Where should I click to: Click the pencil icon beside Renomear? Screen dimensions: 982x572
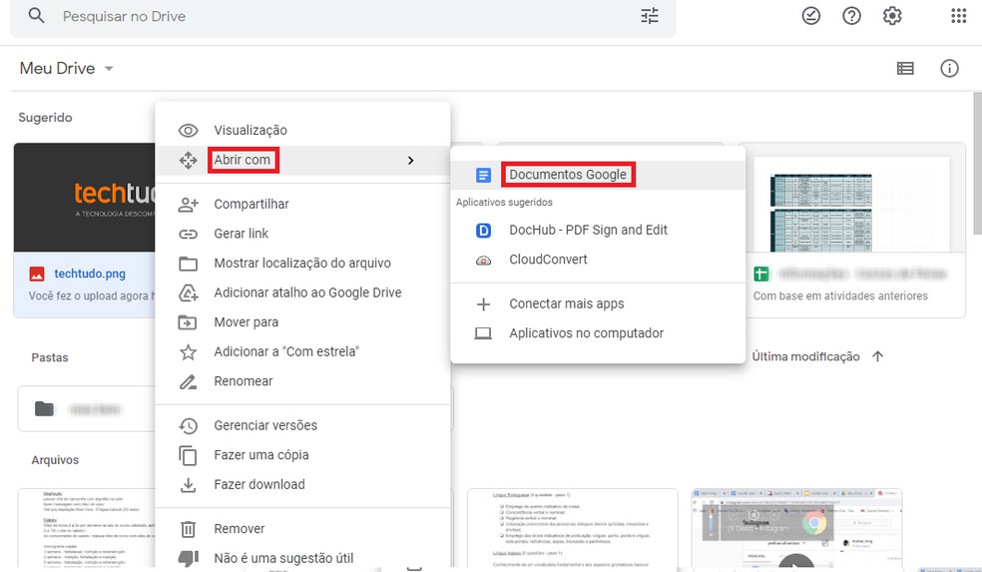click(188, 381)
